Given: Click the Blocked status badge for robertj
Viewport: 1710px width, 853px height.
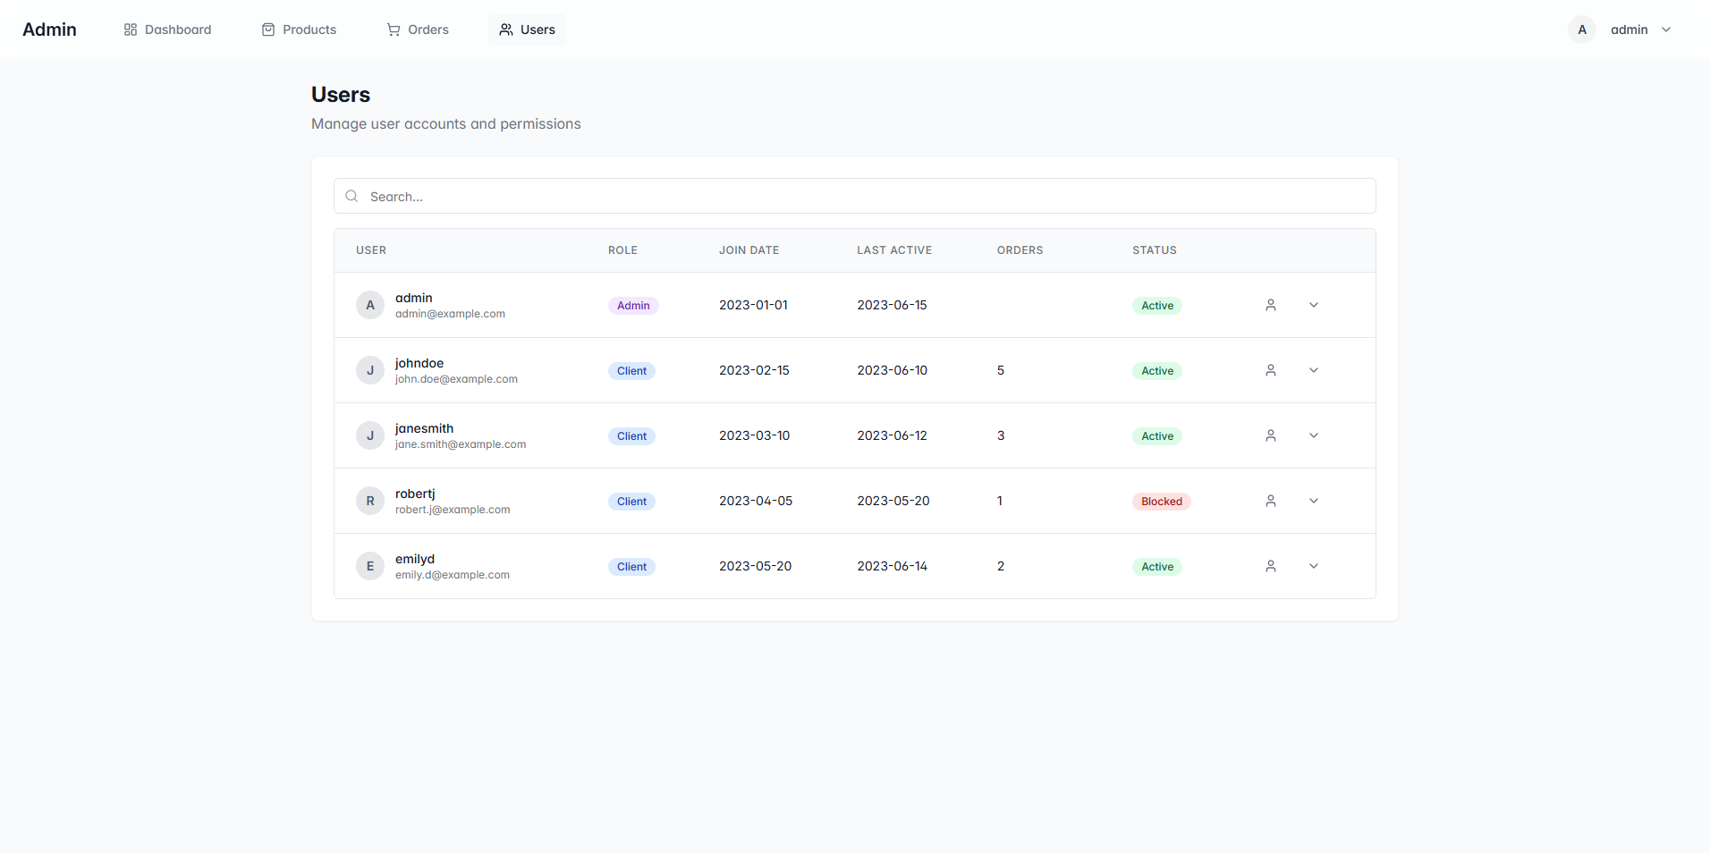Looking at the screenshot, I should pos(1162,502).
